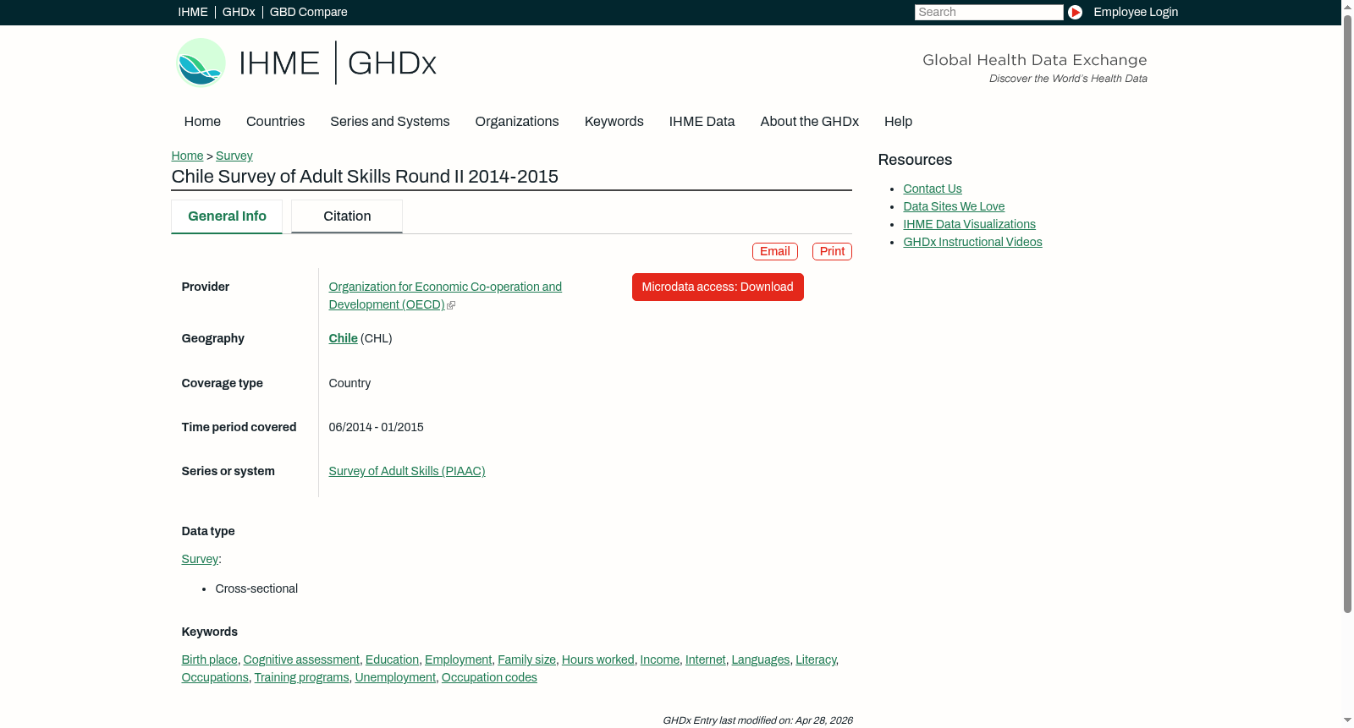Click the Education keyword link
Image resolution: width=1354 pixels, height=728 pixels.
coord(392,660)
